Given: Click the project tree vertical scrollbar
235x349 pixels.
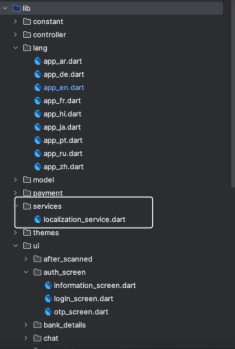Looking at the screenshot, I should pyautogui.click(x=233, y=94).
